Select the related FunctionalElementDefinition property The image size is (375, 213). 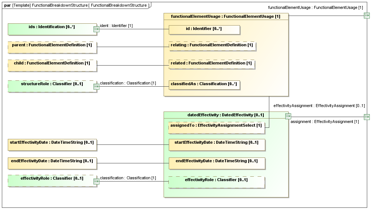[x=211, y=64]
